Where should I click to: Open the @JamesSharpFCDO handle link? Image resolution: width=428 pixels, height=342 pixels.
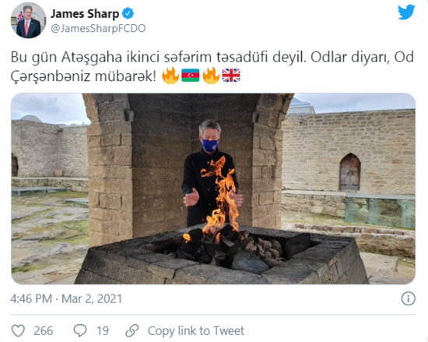point(98,28)
